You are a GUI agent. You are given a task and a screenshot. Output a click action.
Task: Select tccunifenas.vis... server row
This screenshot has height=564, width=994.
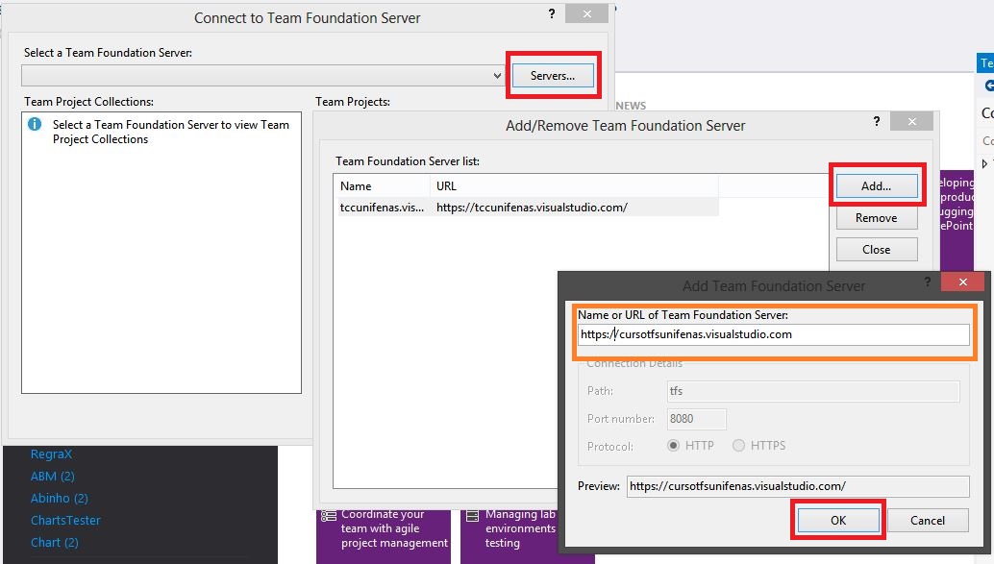click(528, 208)
